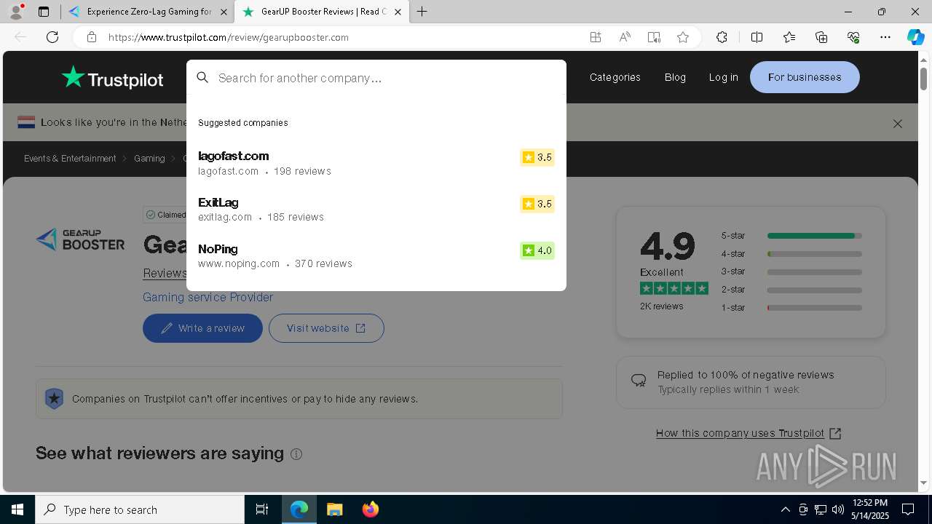932x524 pixels.
Task: Open How this company uses Trustpilot
Action: coord(749,433)
